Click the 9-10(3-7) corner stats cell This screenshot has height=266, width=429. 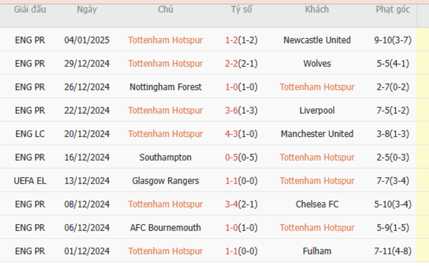pyautogui.click(x=393, y=40)
